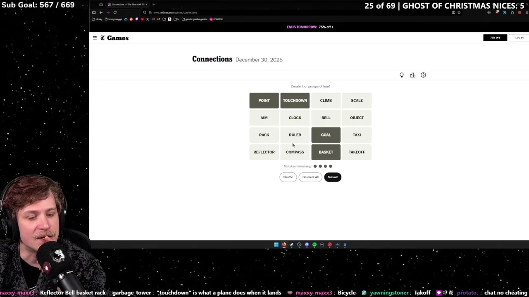Open the Games hamburger menu

click(x=95, y=38)
